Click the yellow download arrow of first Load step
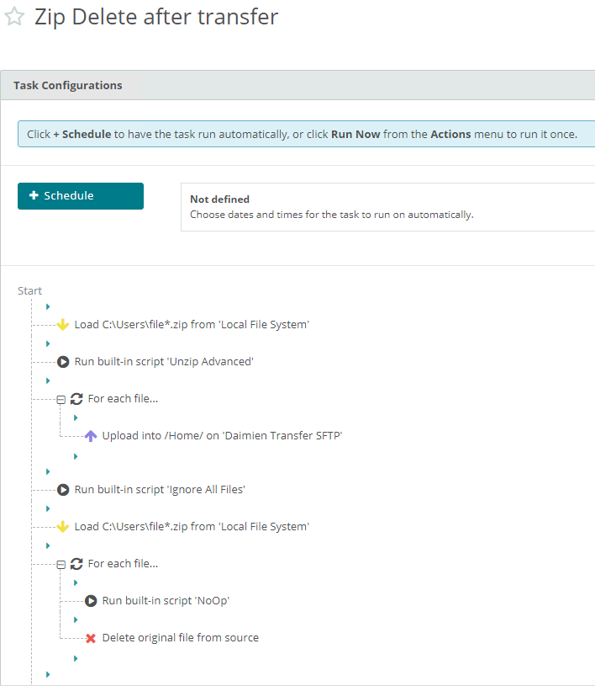 coord(63,325)
